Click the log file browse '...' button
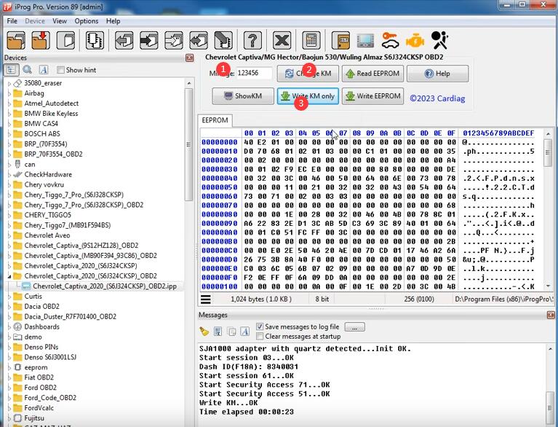 point(355,327)
